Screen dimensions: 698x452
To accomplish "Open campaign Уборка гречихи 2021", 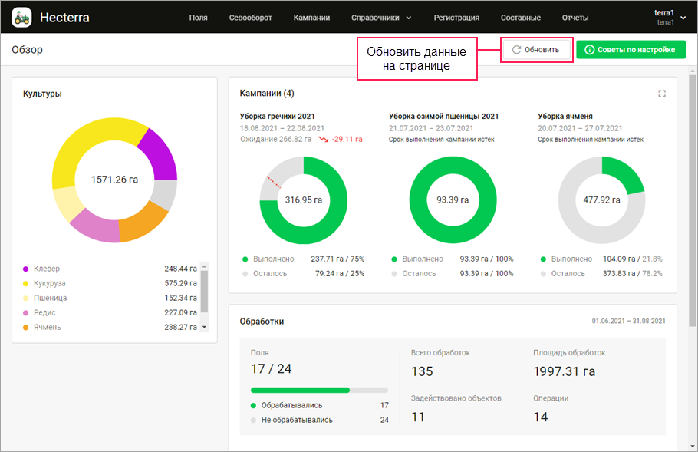I will [x=277, y=116].
